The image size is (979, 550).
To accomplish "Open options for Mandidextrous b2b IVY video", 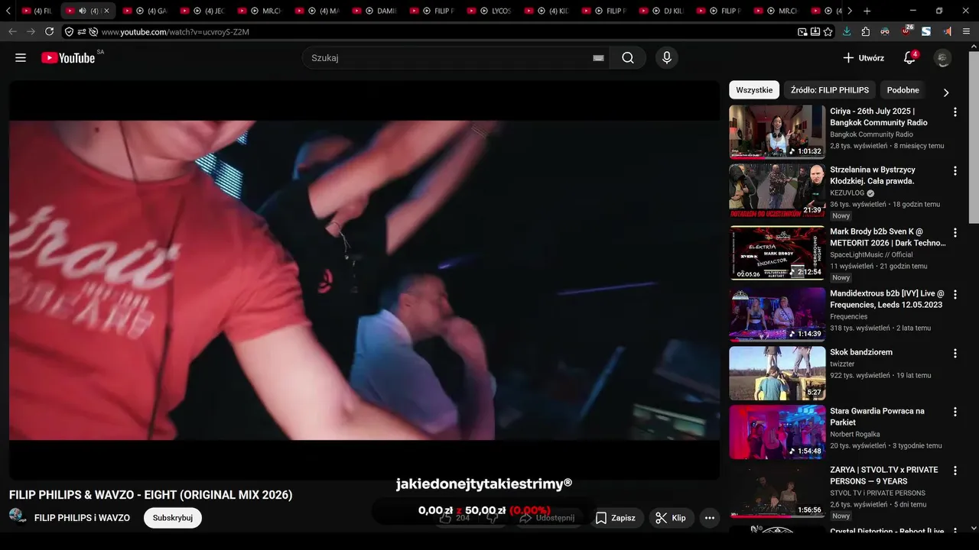I will [x=955, y=294].
